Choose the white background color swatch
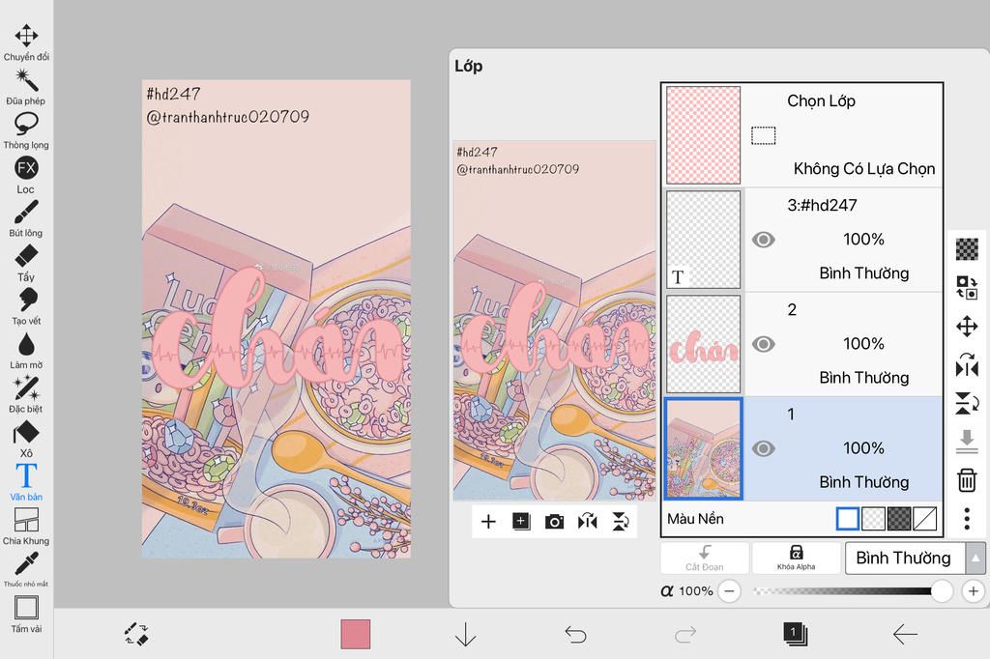990x659 pixels. [x=847, y=519]
